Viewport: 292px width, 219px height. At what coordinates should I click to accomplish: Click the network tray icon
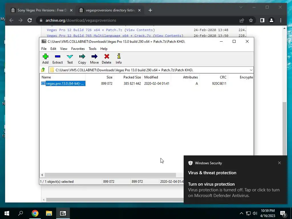click(x=248, y=213)
